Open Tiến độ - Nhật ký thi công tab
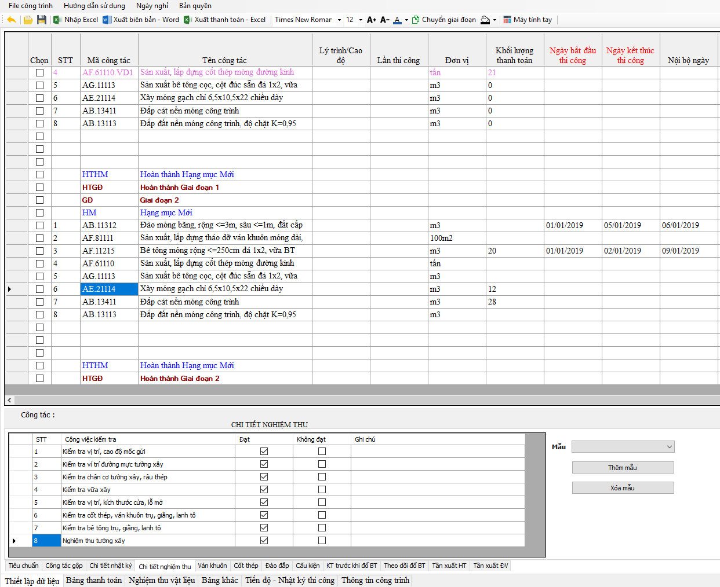The width and height of the screenshot is (720, 587). coord(290,580)
